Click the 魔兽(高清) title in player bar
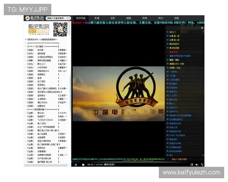This screenshot has height=182, width=228. click(x=109, y=165)
